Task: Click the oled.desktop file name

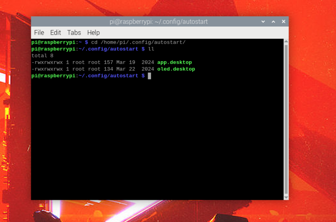Action: pos(176,69)
